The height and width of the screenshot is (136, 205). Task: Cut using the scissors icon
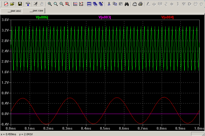(x=109, y=4)
